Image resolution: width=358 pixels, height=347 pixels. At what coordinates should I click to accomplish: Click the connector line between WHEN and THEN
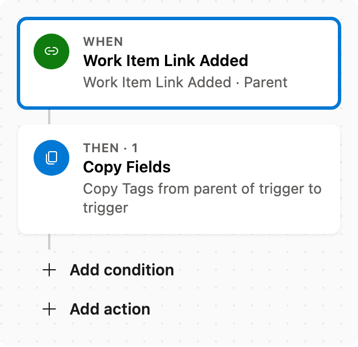[x=49, y=117]
